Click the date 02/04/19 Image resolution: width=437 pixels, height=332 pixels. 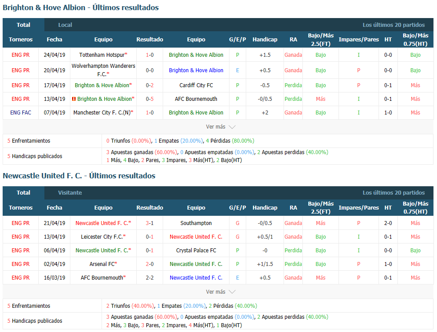(x=55, y=264)
